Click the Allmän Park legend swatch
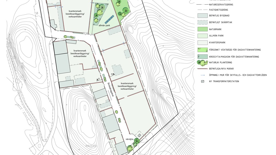 tap(202, 36)
